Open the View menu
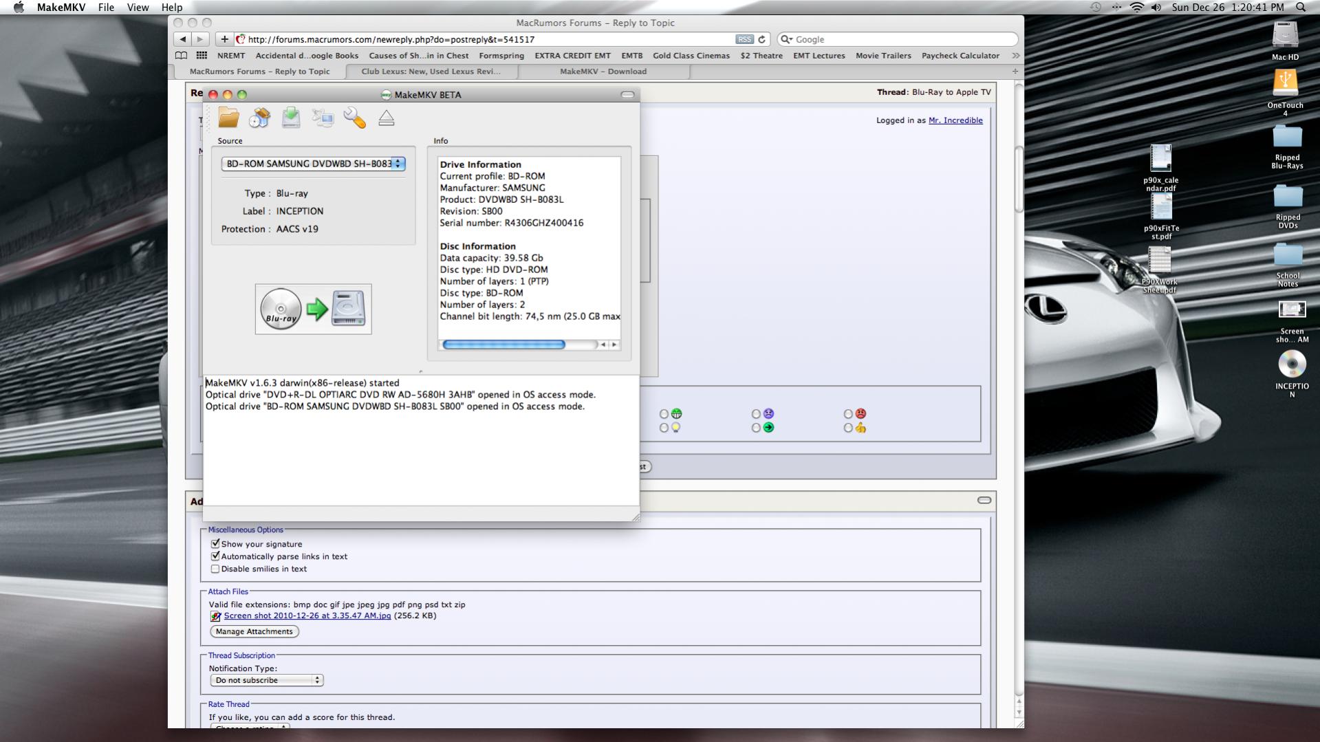Screen dimensions: 1320x742 coord(138,8)
